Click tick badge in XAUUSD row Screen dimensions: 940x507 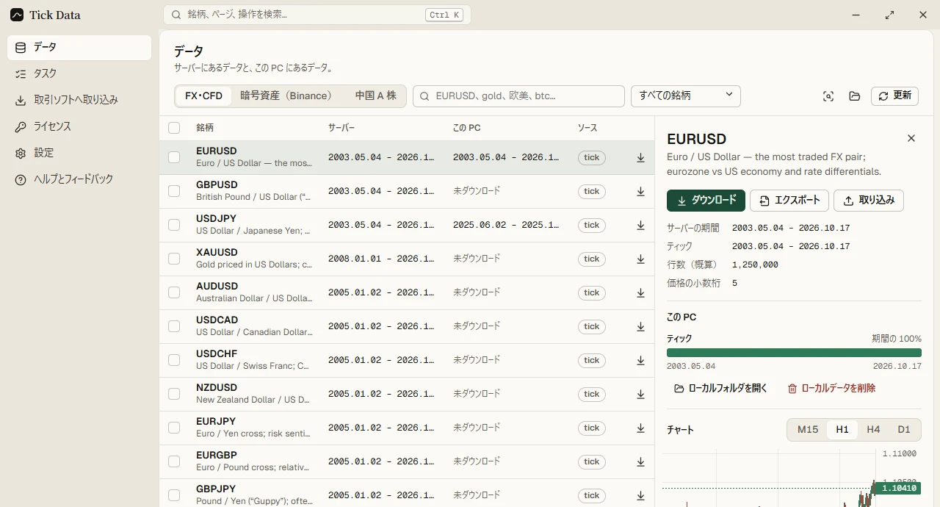[592, 259]
